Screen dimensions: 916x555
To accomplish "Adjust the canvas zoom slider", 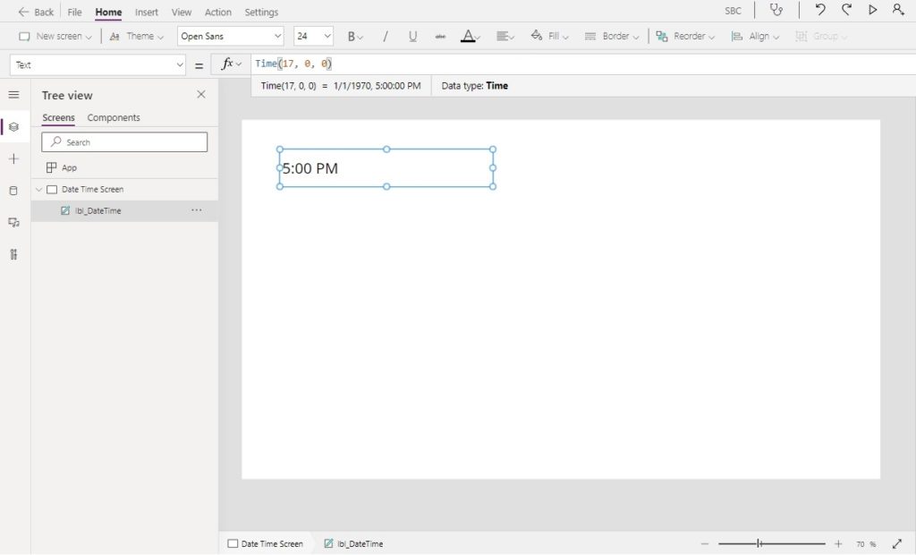I will 759,543.
